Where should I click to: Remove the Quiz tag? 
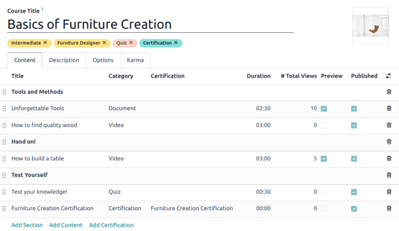[x=131, y=43]
